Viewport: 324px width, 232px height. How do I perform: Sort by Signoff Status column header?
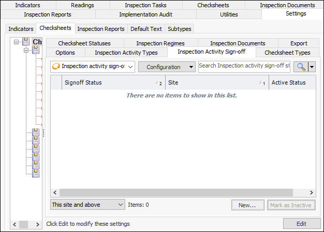pyautogui.click(x=113, y=82)
